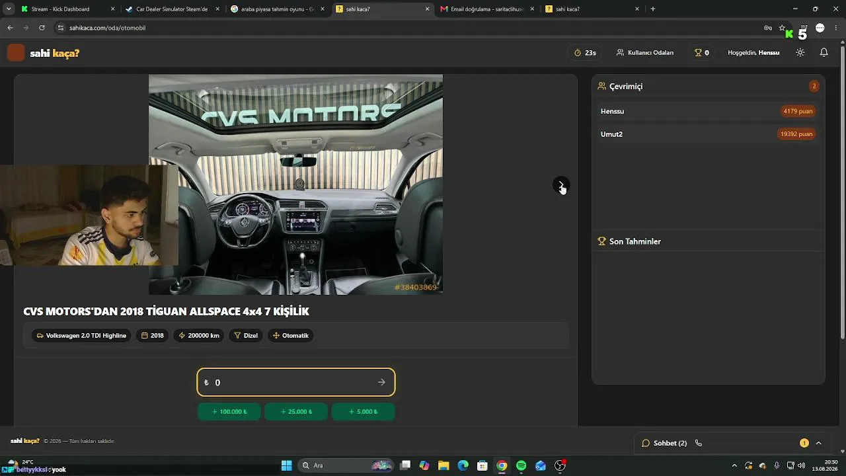Add 5.000 ₺ to the guess

[x=363, y=411]
